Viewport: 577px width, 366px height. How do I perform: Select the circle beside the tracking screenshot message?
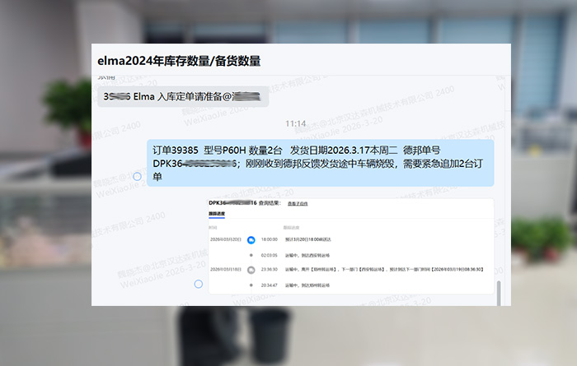[198, 284]
